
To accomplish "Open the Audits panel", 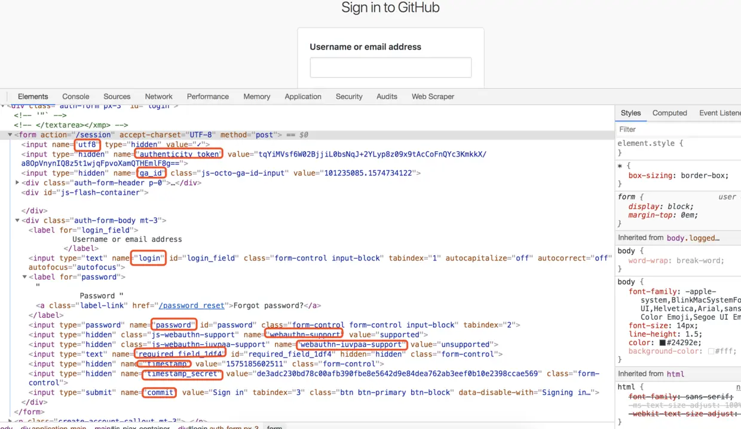I will [x=387, y=96].
